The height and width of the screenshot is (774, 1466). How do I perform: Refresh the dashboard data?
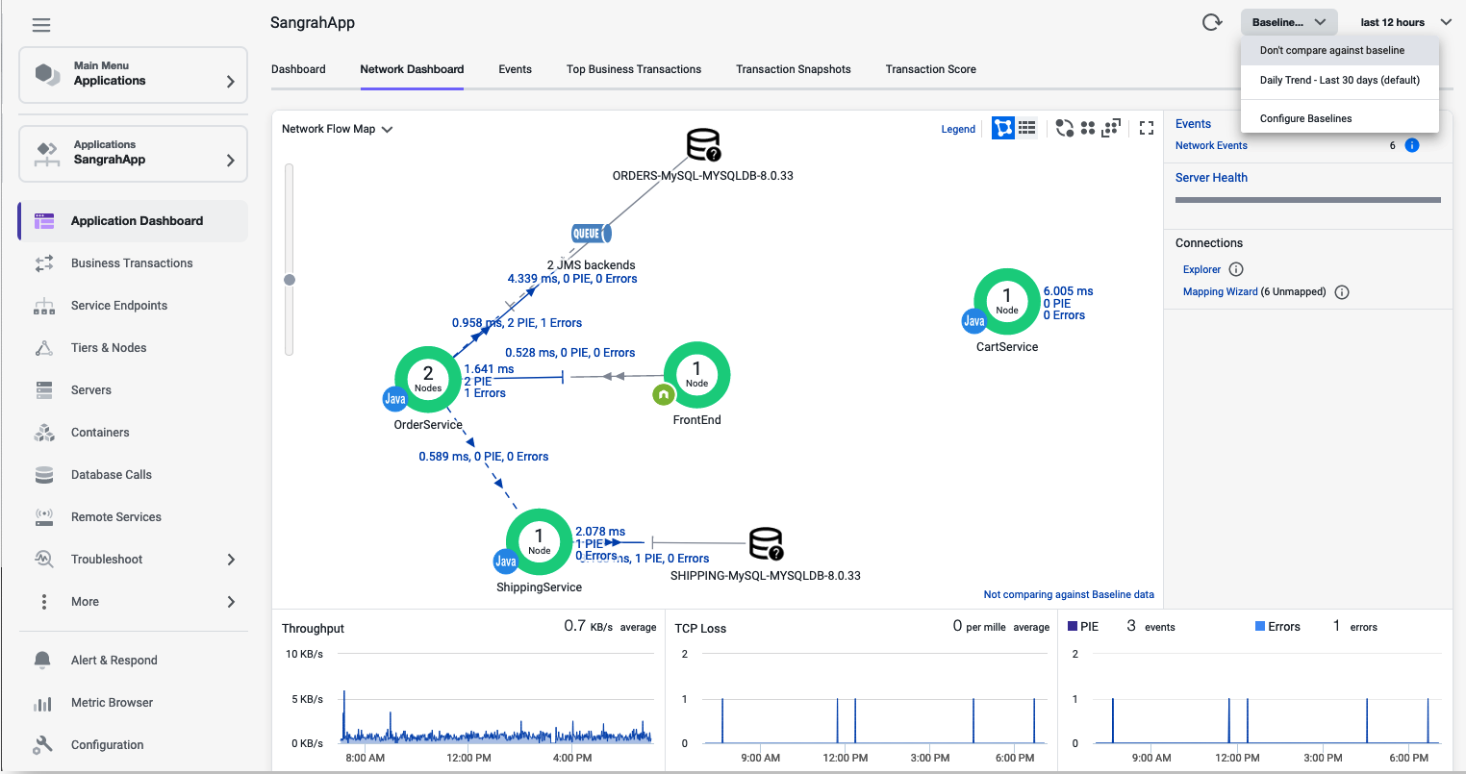coord(1212,22)
